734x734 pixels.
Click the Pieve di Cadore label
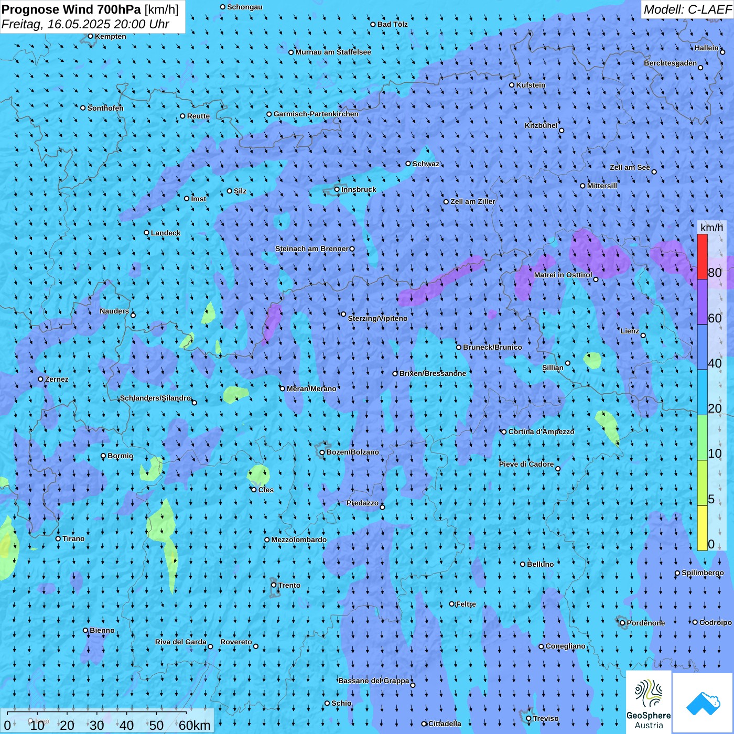[526, 464]
